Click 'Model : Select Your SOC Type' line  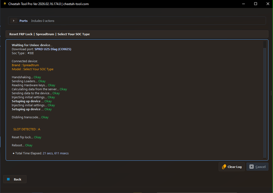tap(32, 69)
